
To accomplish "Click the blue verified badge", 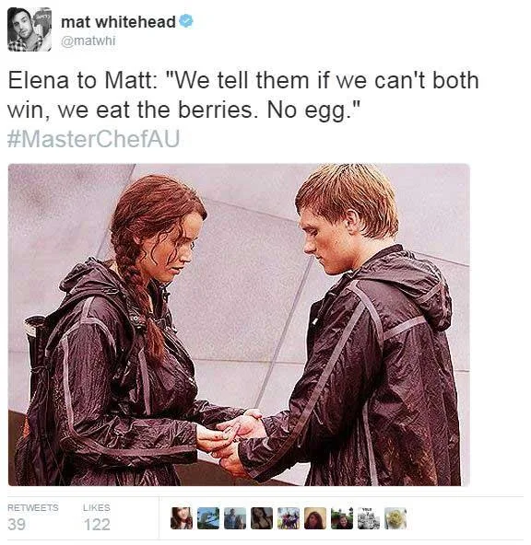I will tap(186, 21).
